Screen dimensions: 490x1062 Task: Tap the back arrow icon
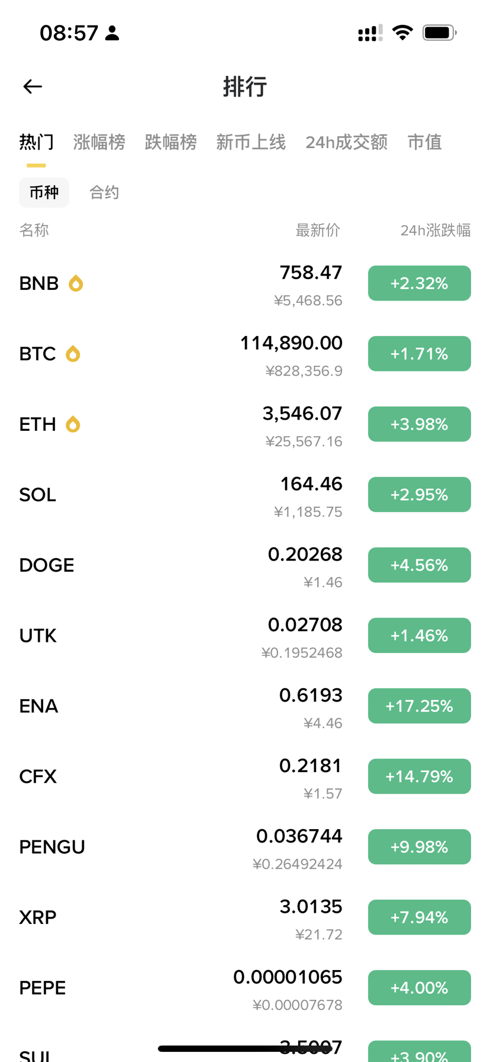click(x=33, y=87)
